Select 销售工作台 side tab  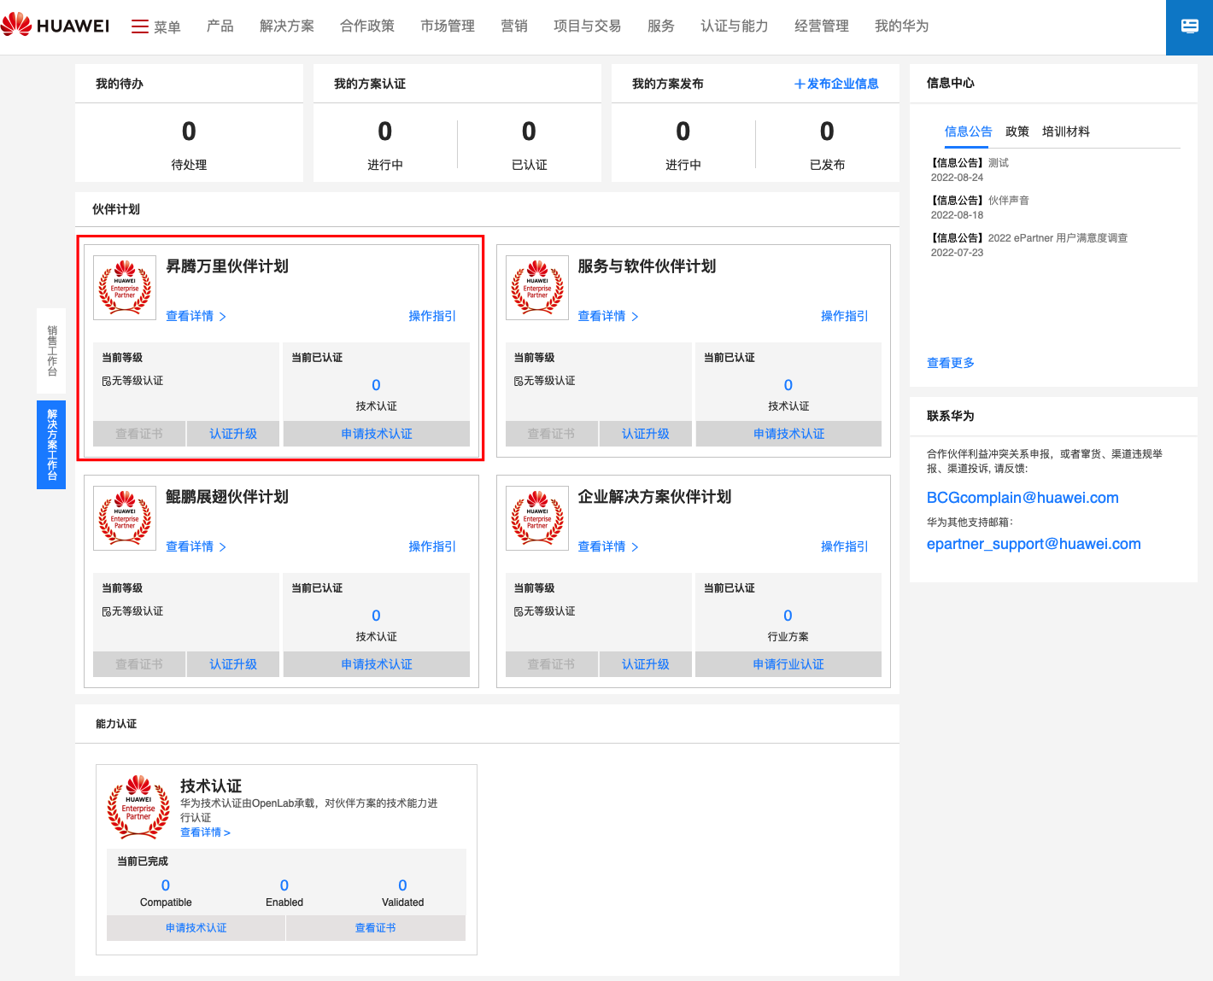(52, 351)
